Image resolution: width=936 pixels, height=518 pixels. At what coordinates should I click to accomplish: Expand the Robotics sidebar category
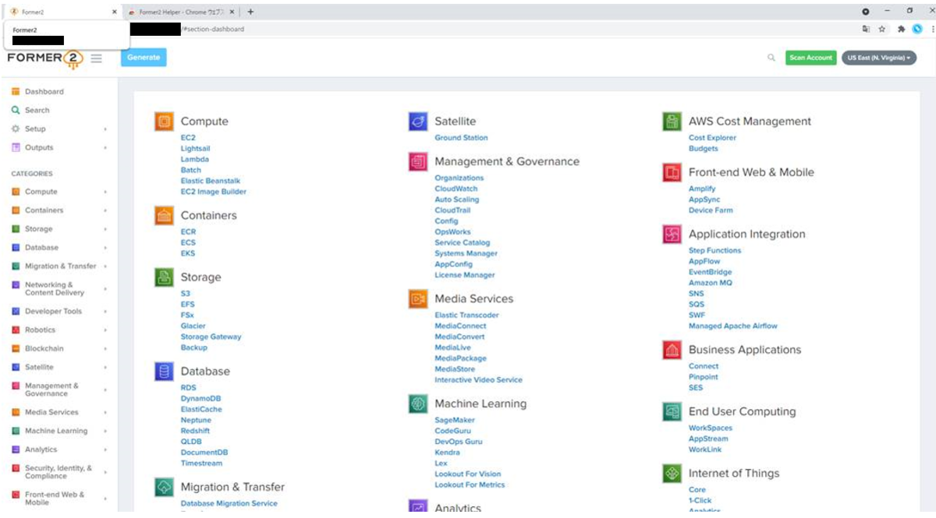(x=105, y=330)
